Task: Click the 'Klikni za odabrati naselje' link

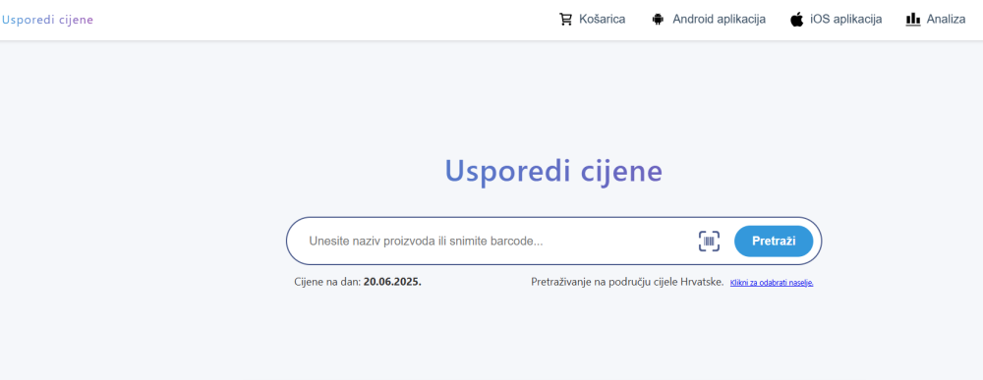Action: (x=772, y=283)
